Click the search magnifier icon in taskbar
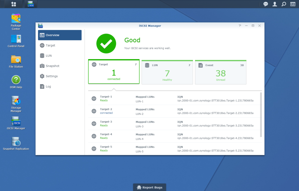Image resolution: width=299 pixels, height=191 pixels. (x=284, y=4)
